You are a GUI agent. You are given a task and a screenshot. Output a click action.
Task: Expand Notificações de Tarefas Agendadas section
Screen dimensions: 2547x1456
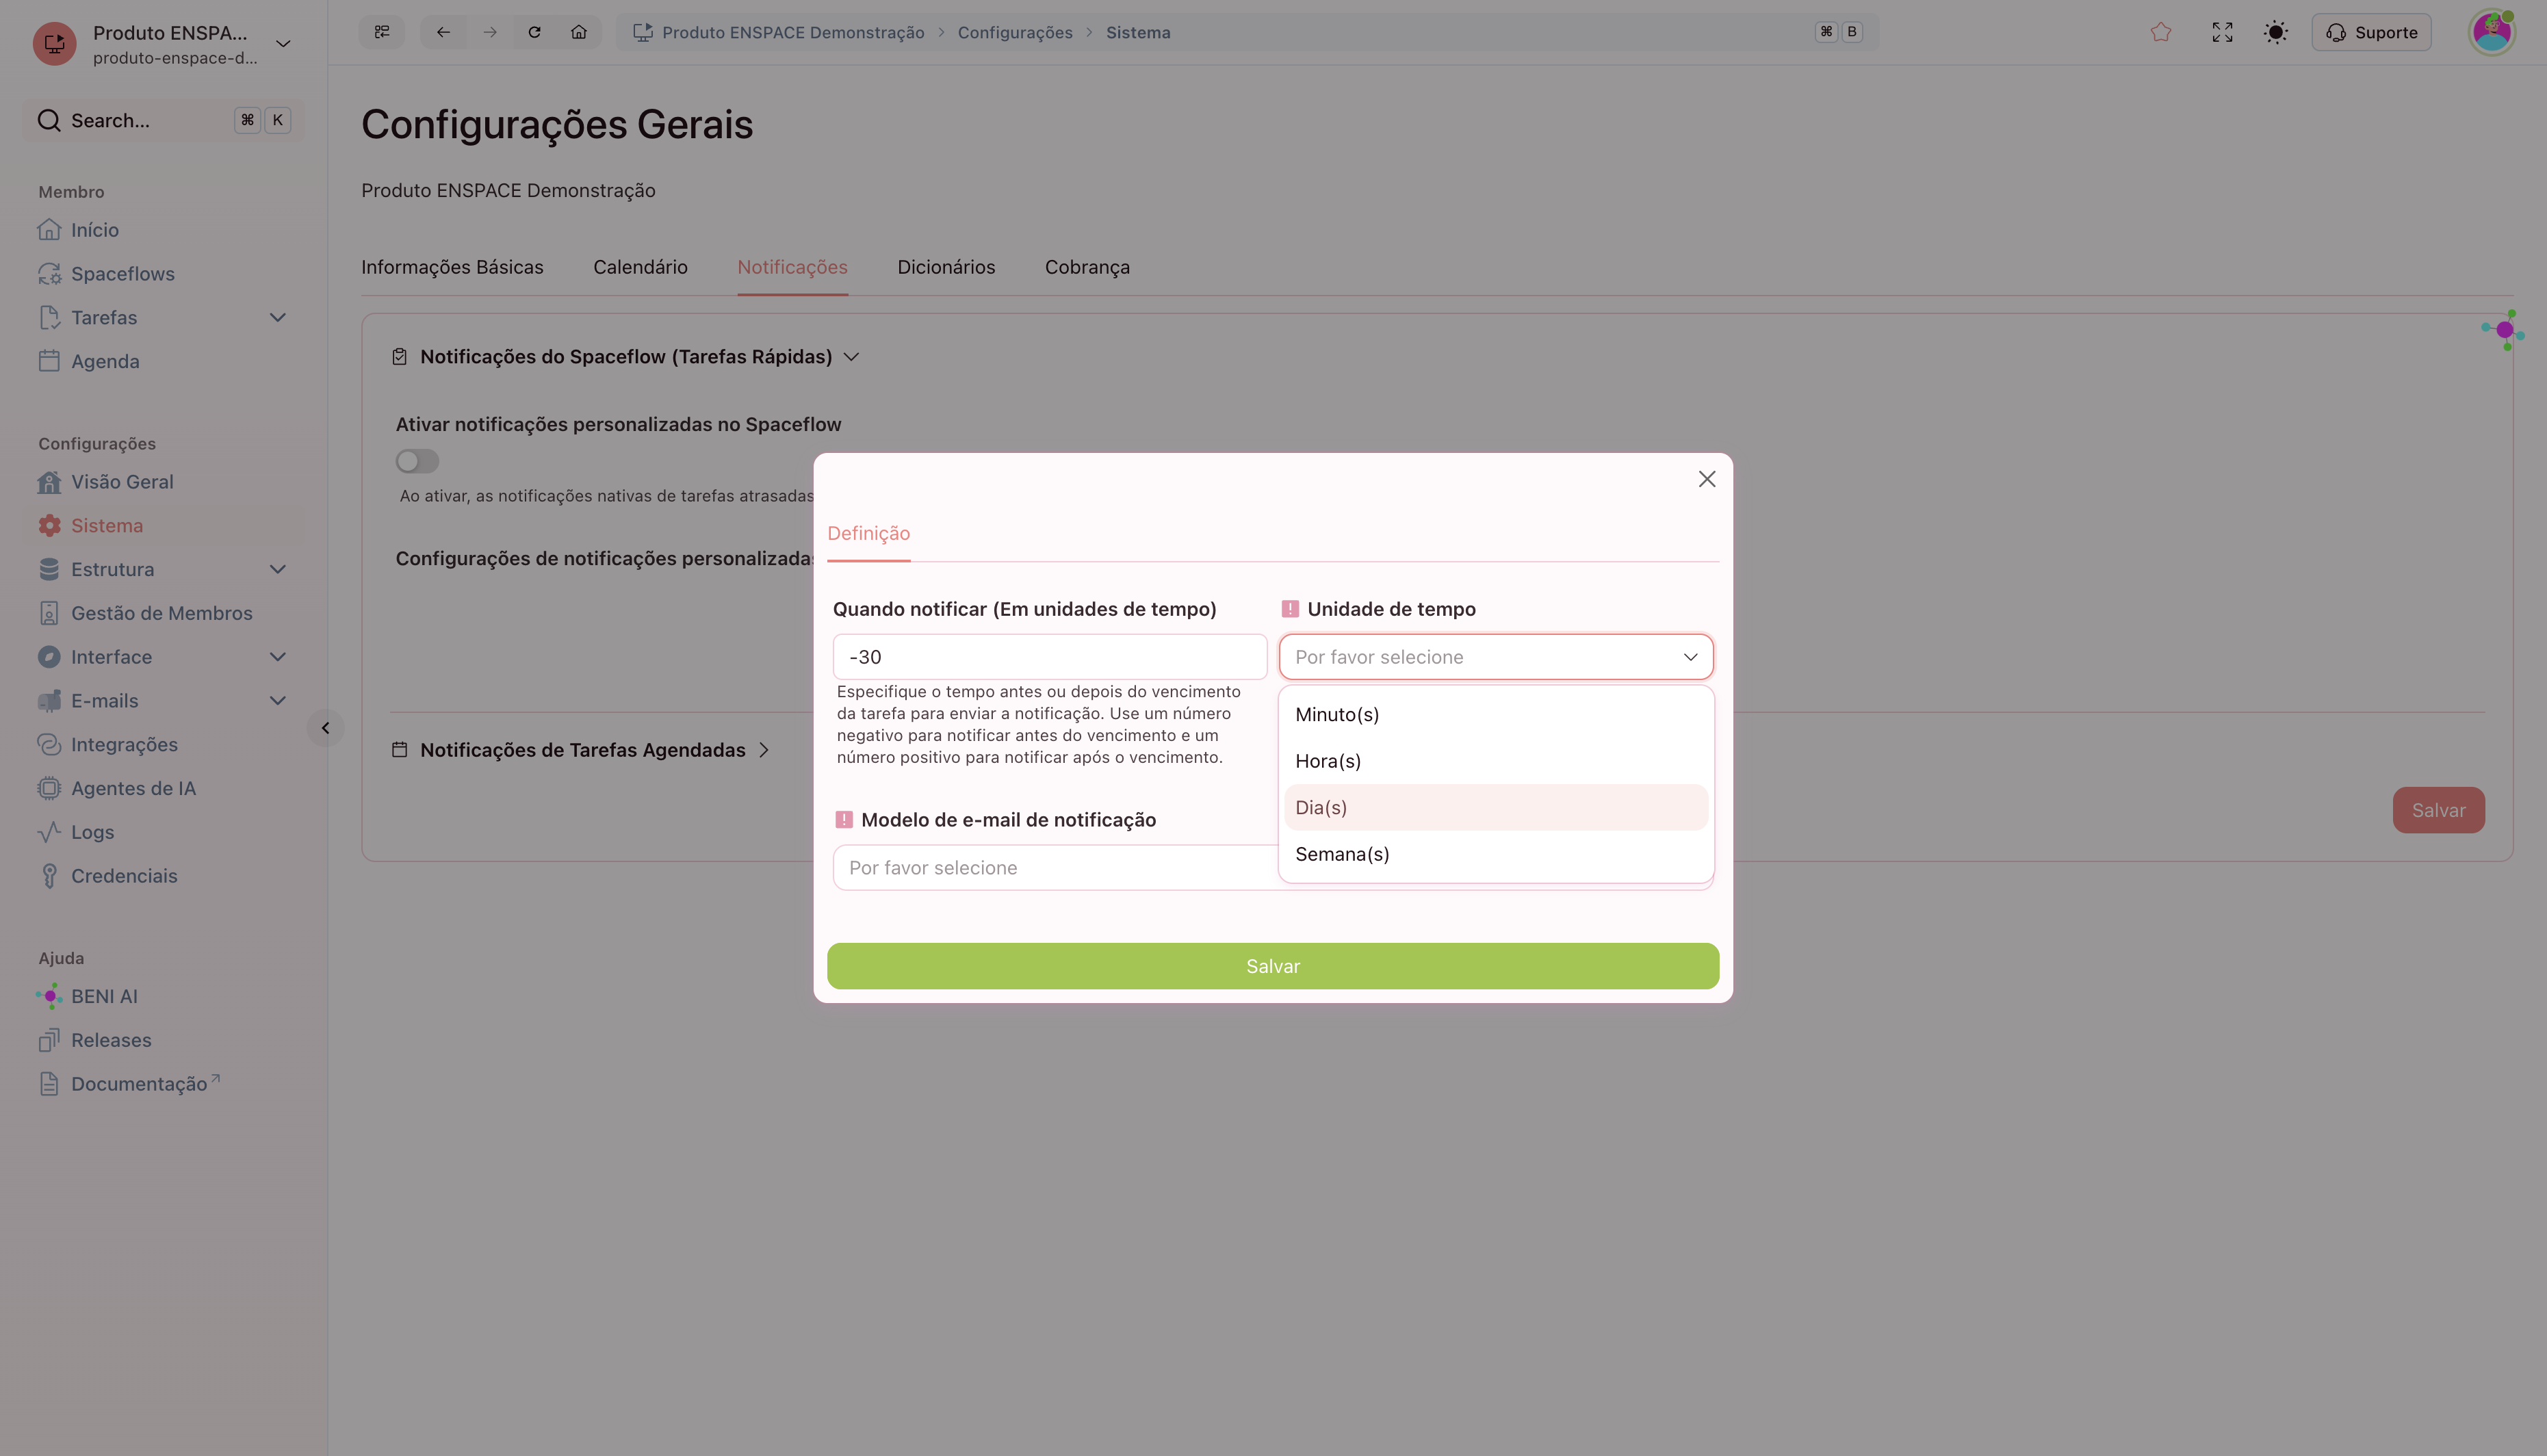tap(581, 750)
